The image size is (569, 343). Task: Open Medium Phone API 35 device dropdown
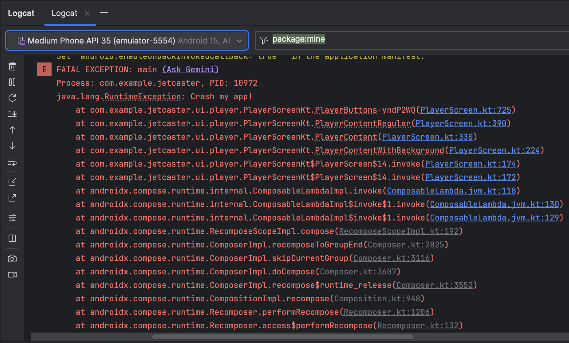(127, 40)
